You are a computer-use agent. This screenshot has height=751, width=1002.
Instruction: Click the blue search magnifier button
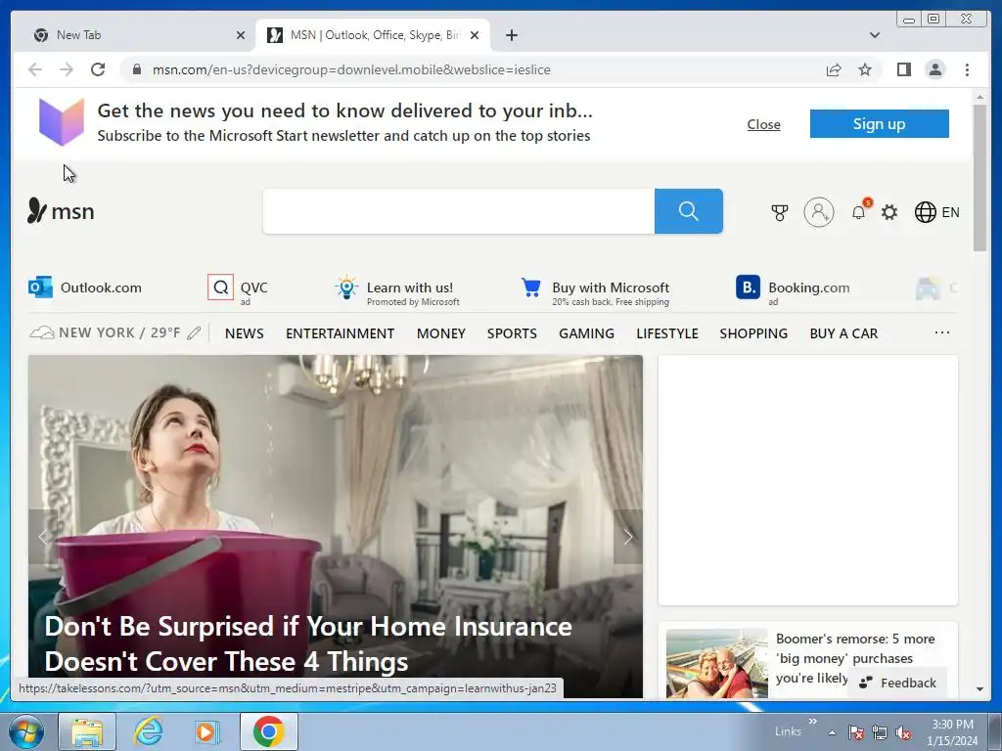pos(688,211)
